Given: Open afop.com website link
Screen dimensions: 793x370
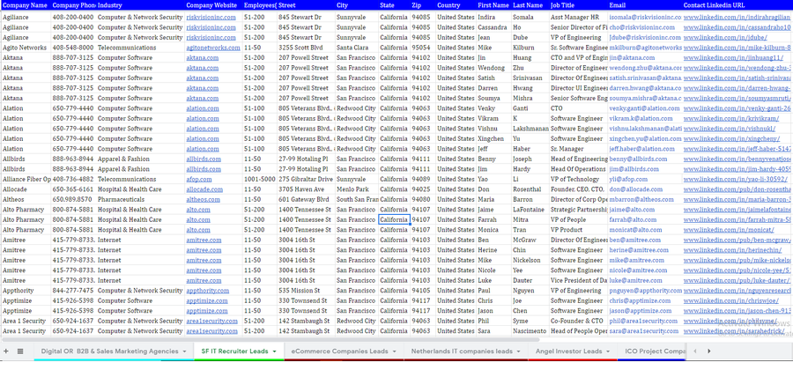Looking at the screenshot, I should (199, 179).
